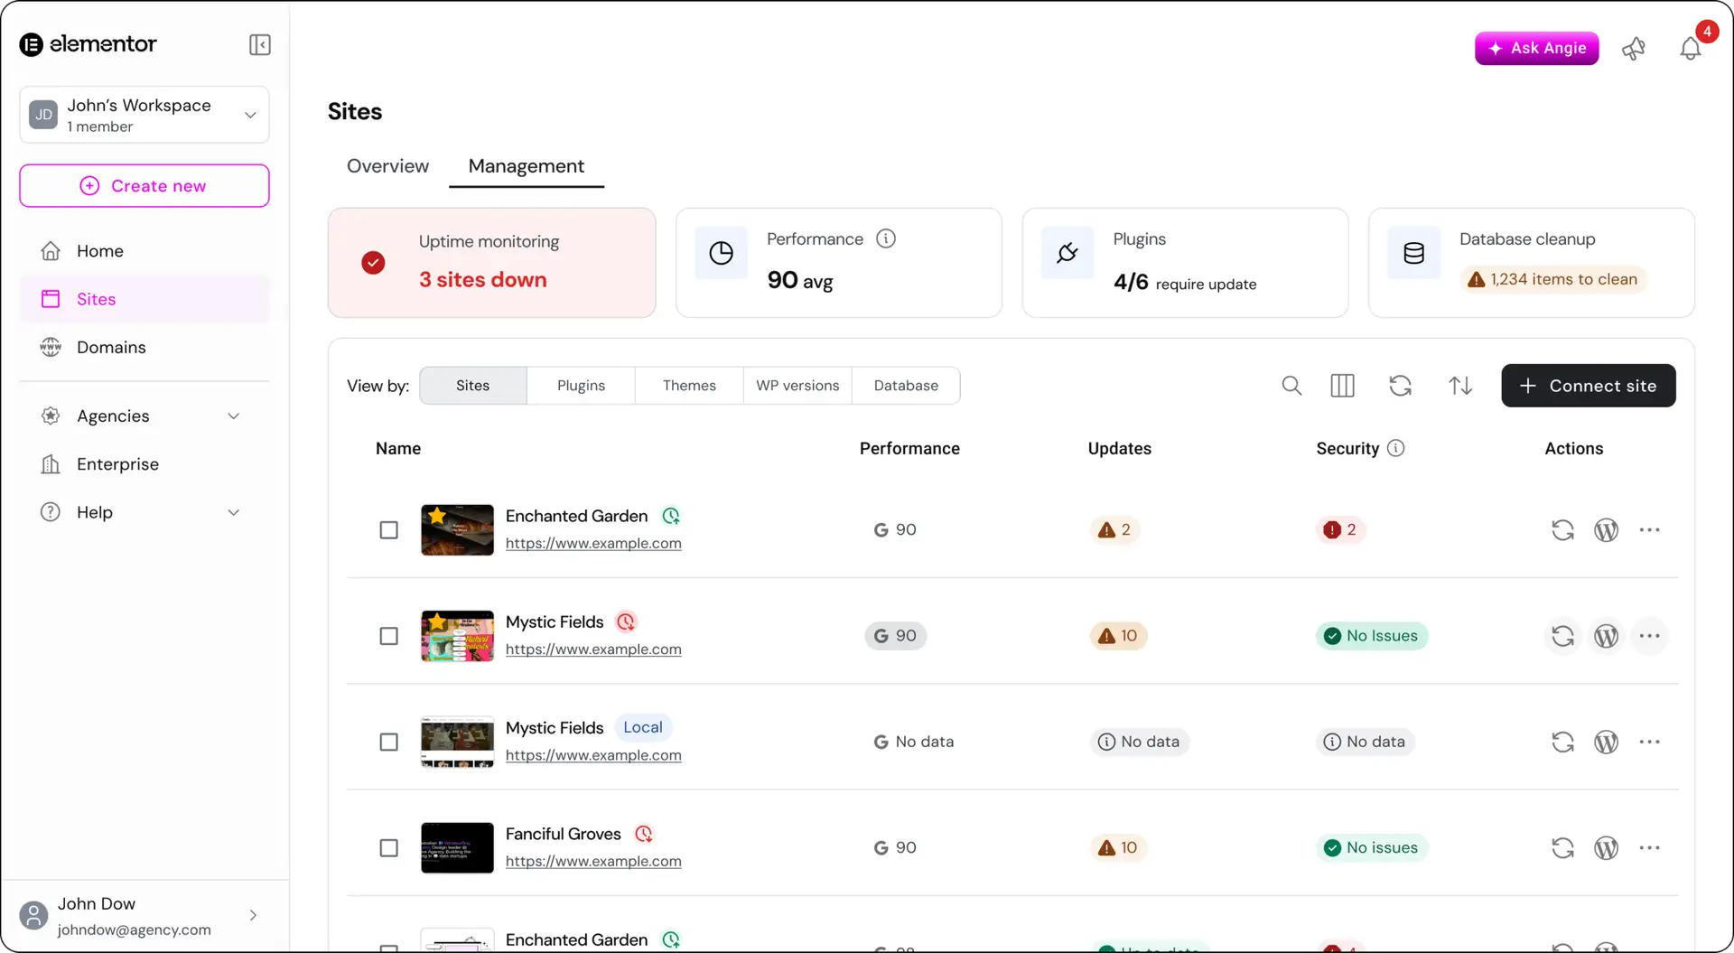Switch to the Overview tab
Image resolution: width=1734 pixels, height=953 pixels.
coord(387,166)
